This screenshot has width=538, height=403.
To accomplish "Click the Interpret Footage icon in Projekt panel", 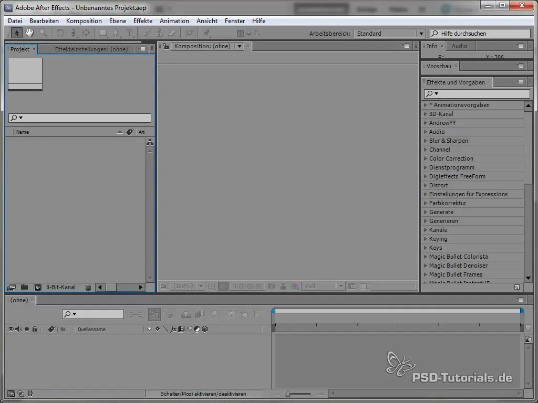I will pyautogui.click(x=11, y=287).
